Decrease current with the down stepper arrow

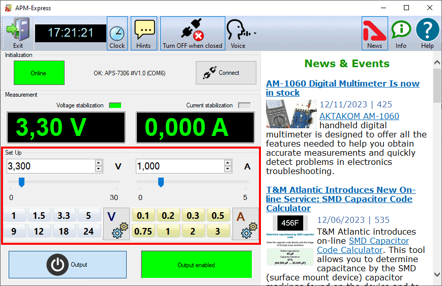228,169
